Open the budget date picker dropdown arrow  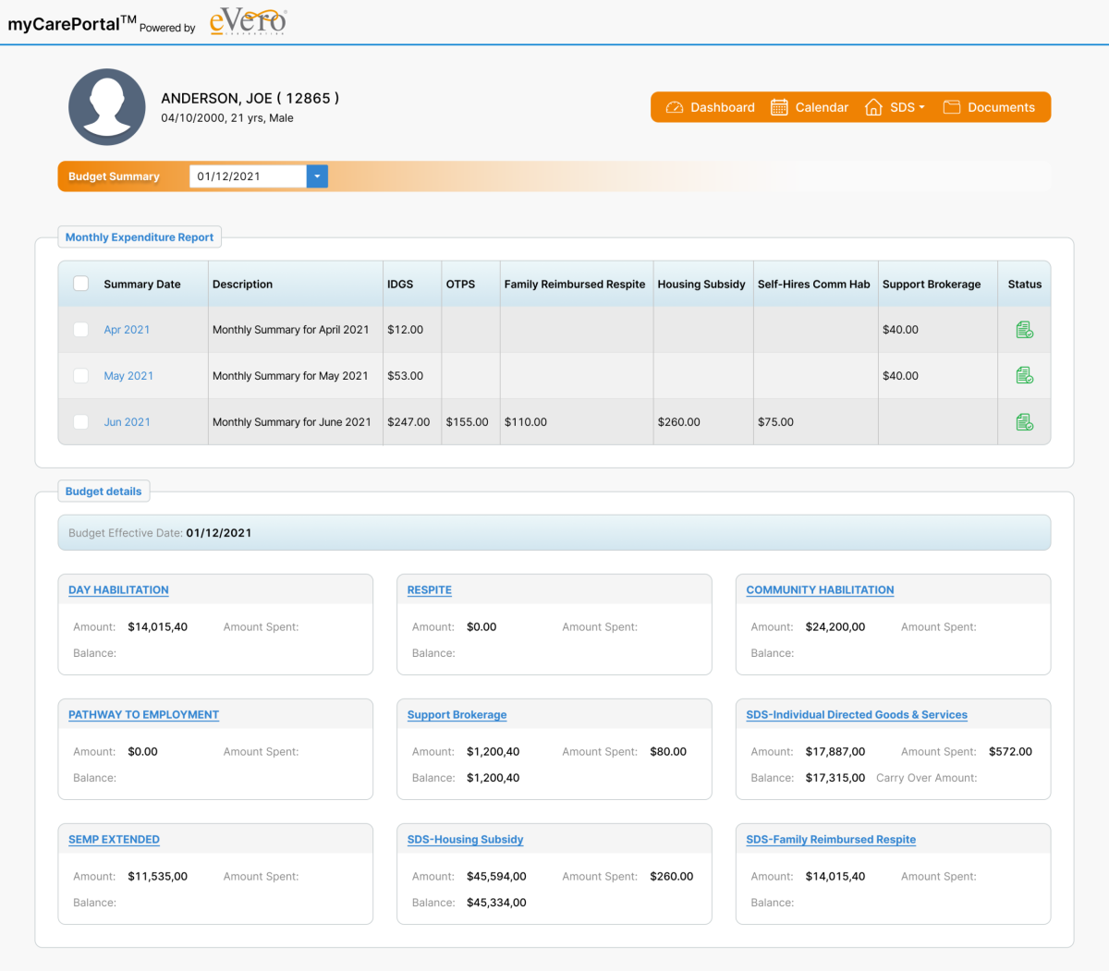(317, 176)
